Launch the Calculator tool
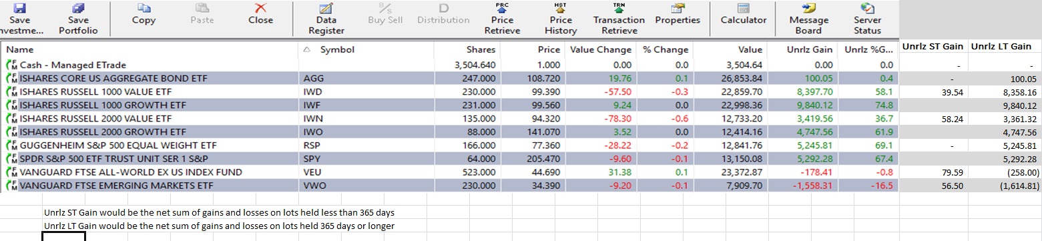The width and height of the screenshot is (1042, 241). coord(744,14)
